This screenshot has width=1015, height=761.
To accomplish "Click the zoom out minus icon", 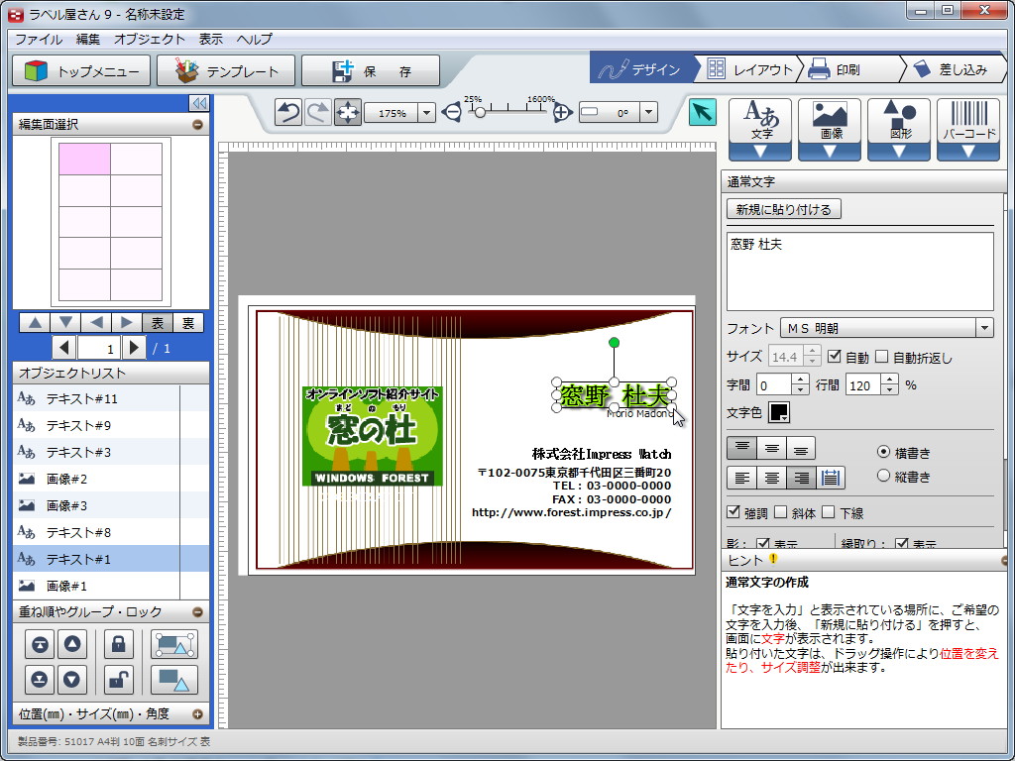I will 451,113.
